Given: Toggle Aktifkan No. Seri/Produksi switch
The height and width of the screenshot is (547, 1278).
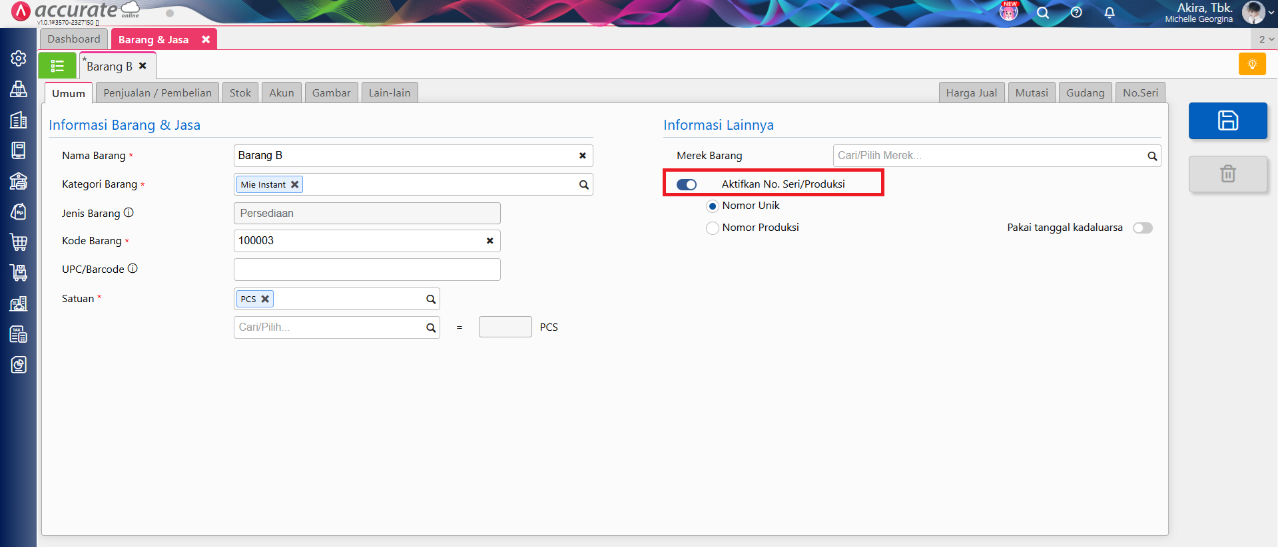Looking at the screenshot, I should coord(687,184).
